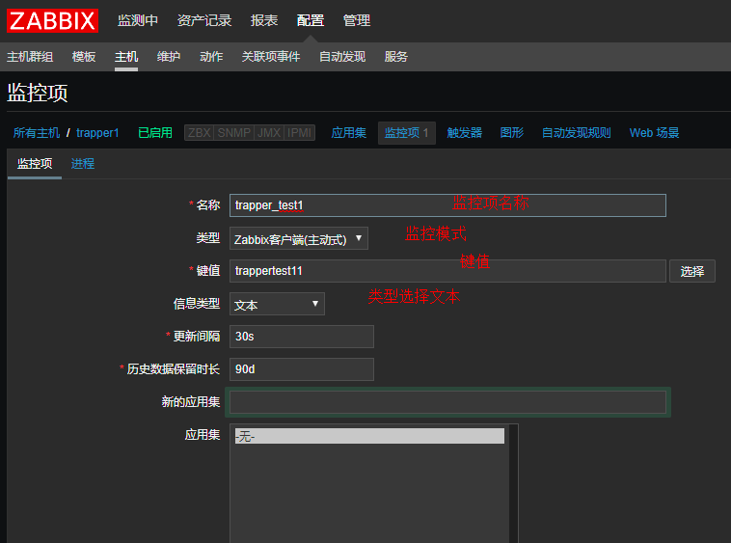Open the 监控项 1 link

[407, 133]
